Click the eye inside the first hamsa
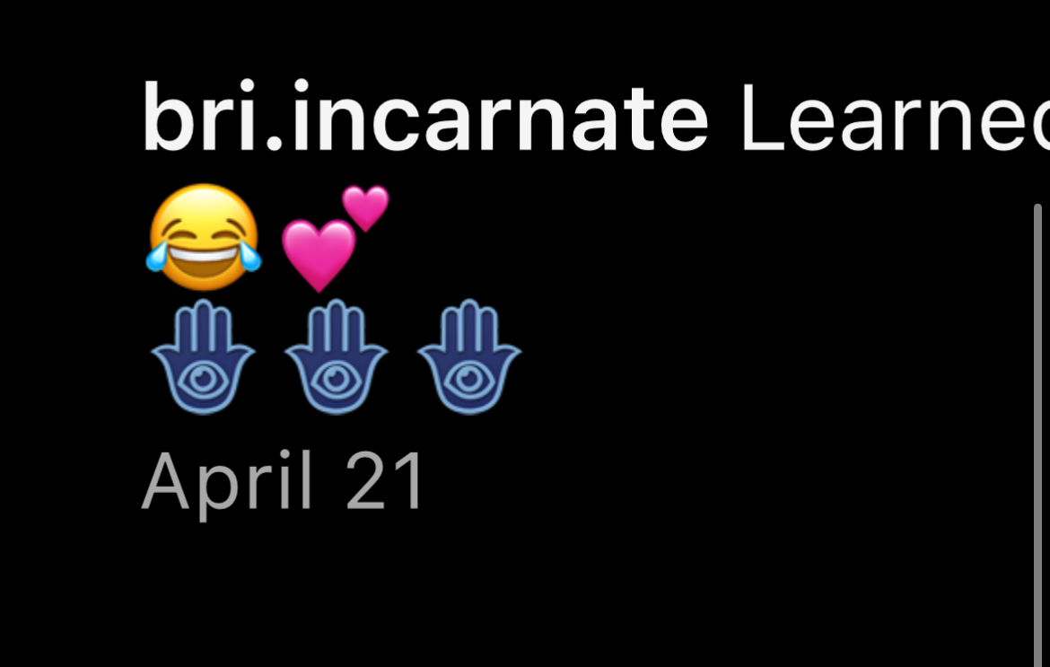 (x=203, y=379)
